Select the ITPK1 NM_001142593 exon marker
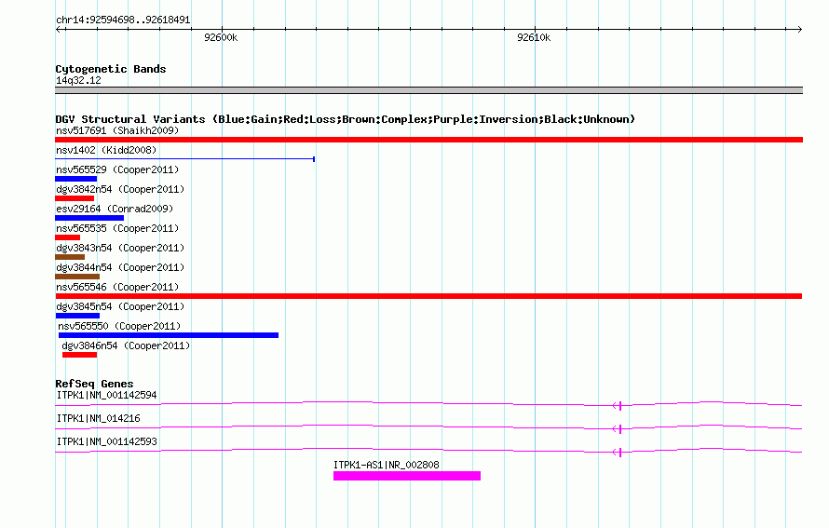 pyautogui.click(x=619, y=452)
